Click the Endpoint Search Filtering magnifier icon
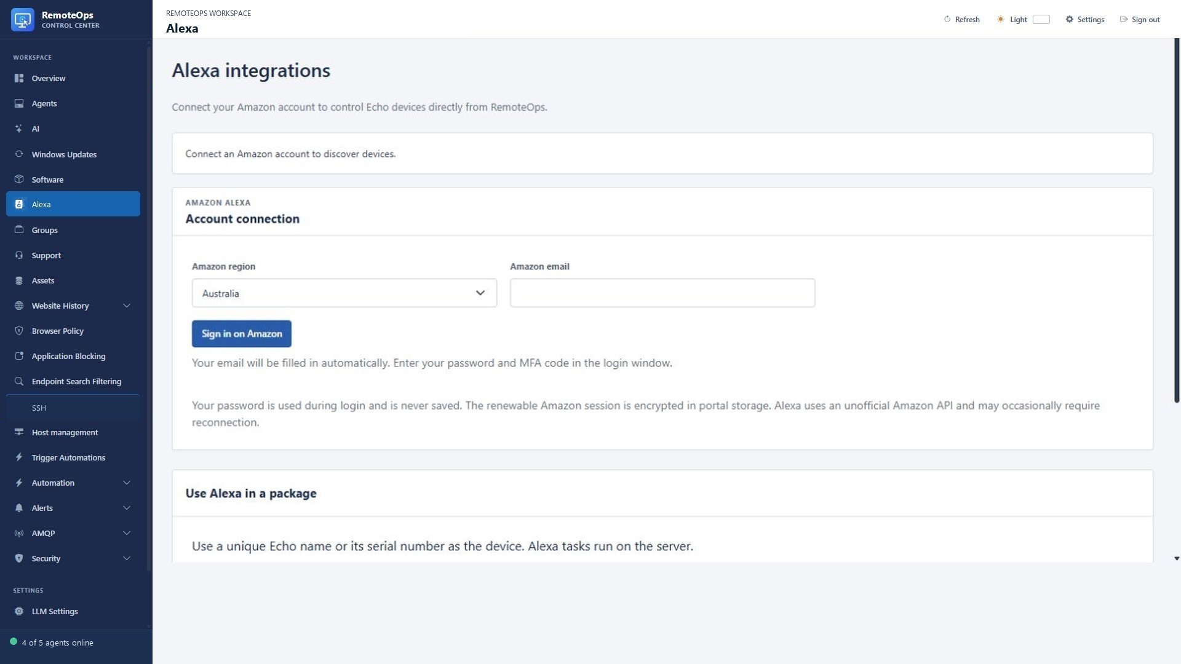 [x=19, y=381]
